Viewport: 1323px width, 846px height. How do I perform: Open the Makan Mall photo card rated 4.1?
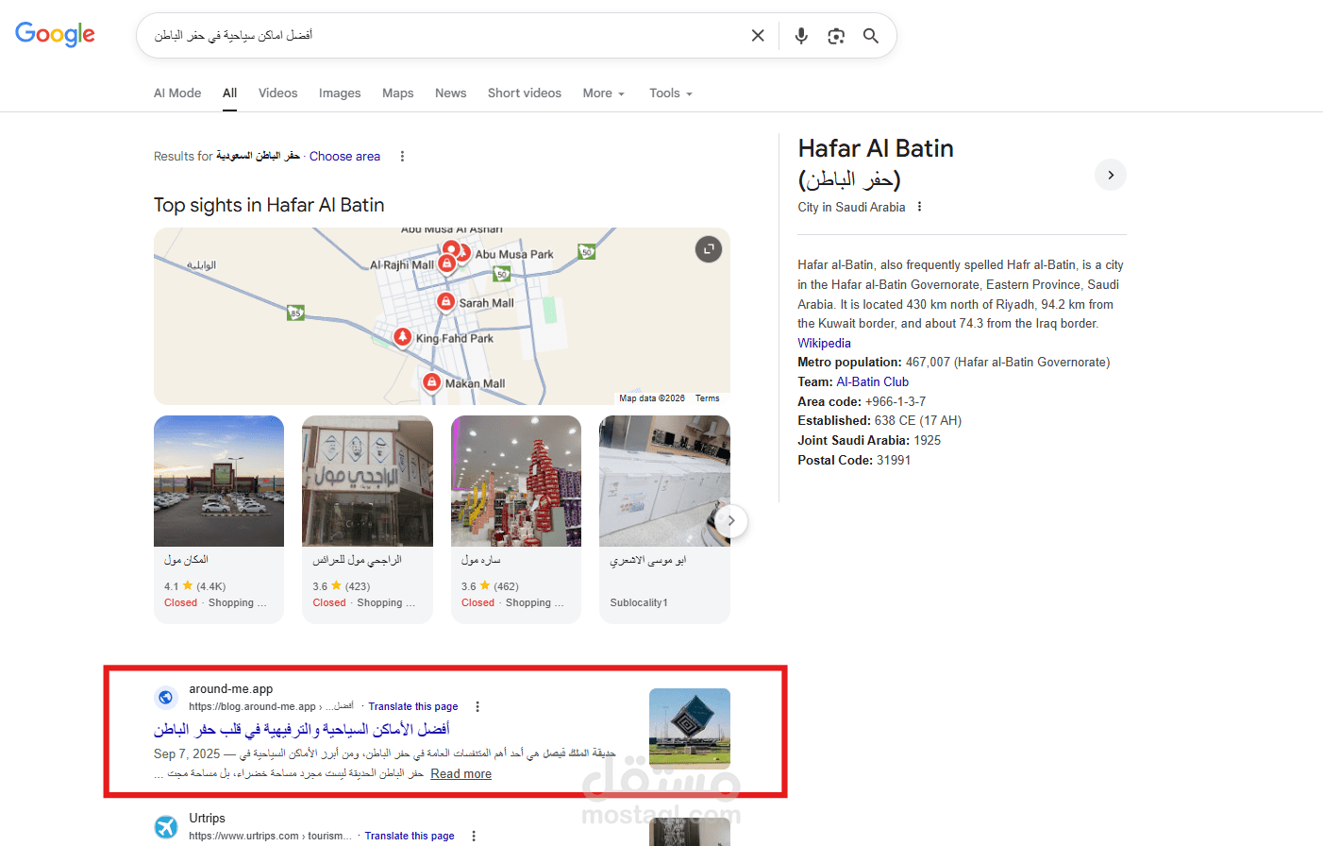(x=219, y=519)
